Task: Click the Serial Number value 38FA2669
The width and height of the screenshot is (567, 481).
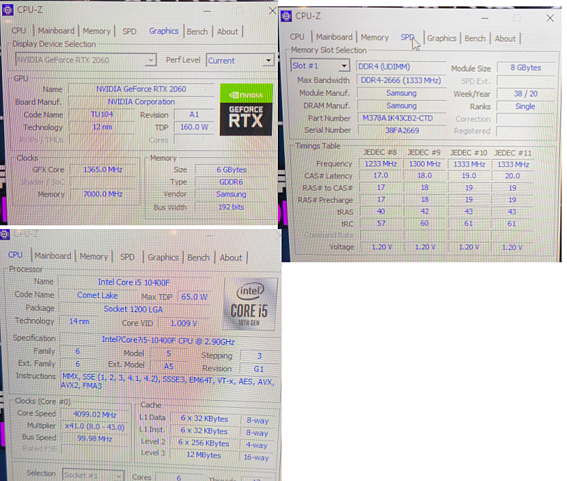Action: (x=401, y=131)
